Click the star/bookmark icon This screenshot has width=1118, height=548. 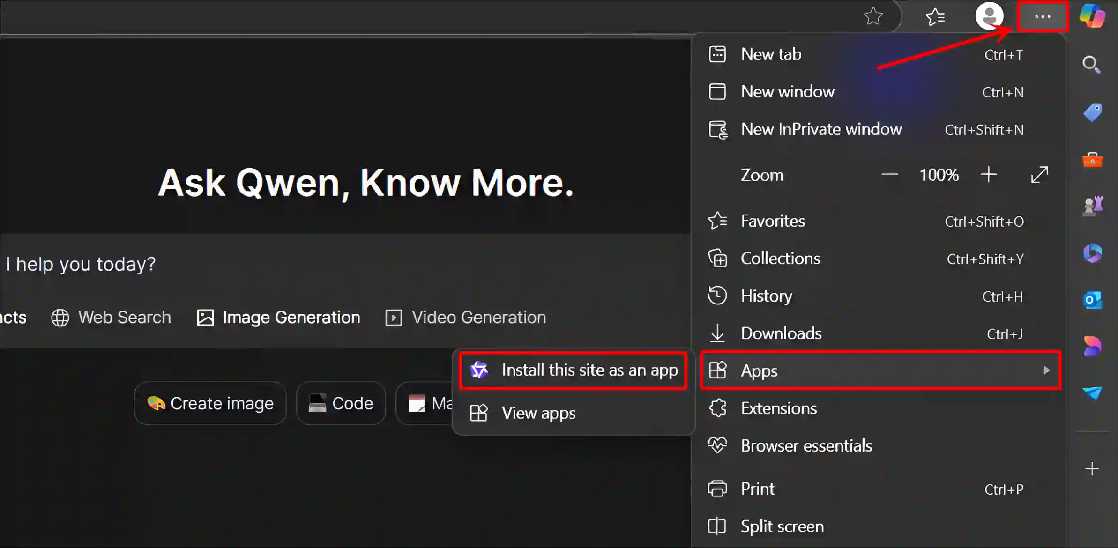873,15
